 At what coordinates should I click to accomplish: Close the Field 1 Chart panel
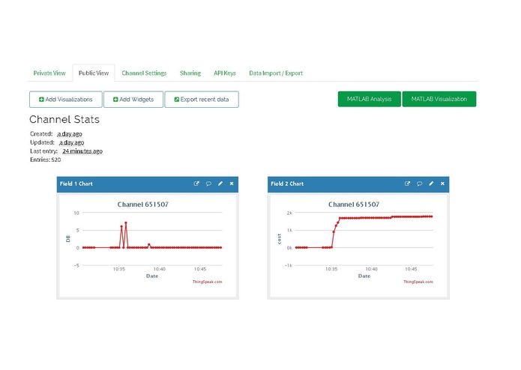tap(232, 184)
